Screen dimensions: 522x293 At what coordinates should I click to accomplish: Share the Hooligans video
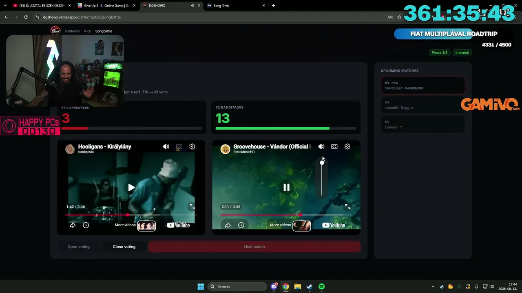pos(73,225)
